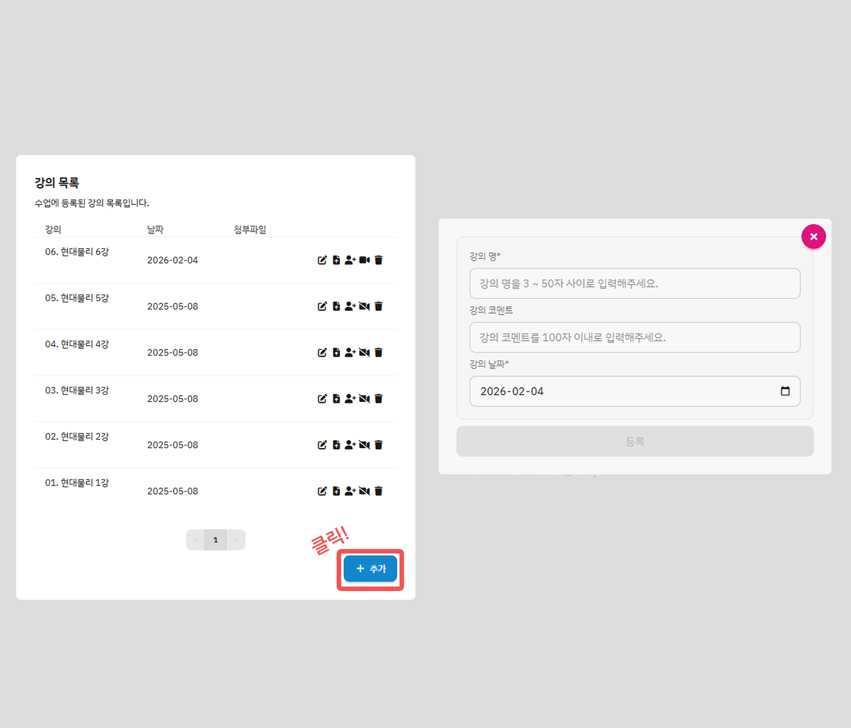This screenshot has height=728, width=851.
Task: Edit lecture 01 현대물리 1강
Action: pos(322,491)
